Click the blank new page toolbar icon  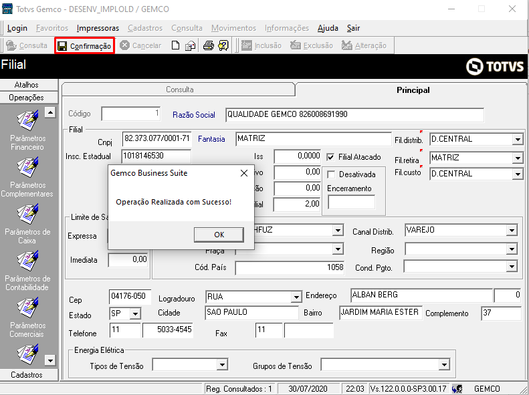point(175,45)
